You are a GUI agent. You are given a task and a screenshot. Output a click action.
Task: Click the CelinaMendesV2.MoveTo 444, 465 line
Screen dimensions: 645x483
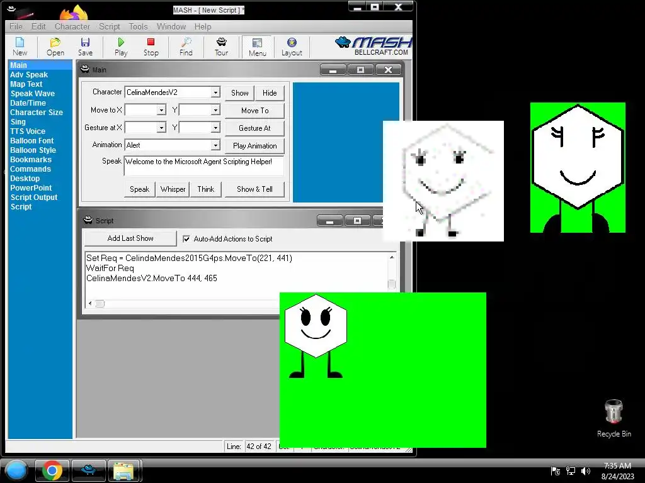pyautogui.click(x=151, y=279)
